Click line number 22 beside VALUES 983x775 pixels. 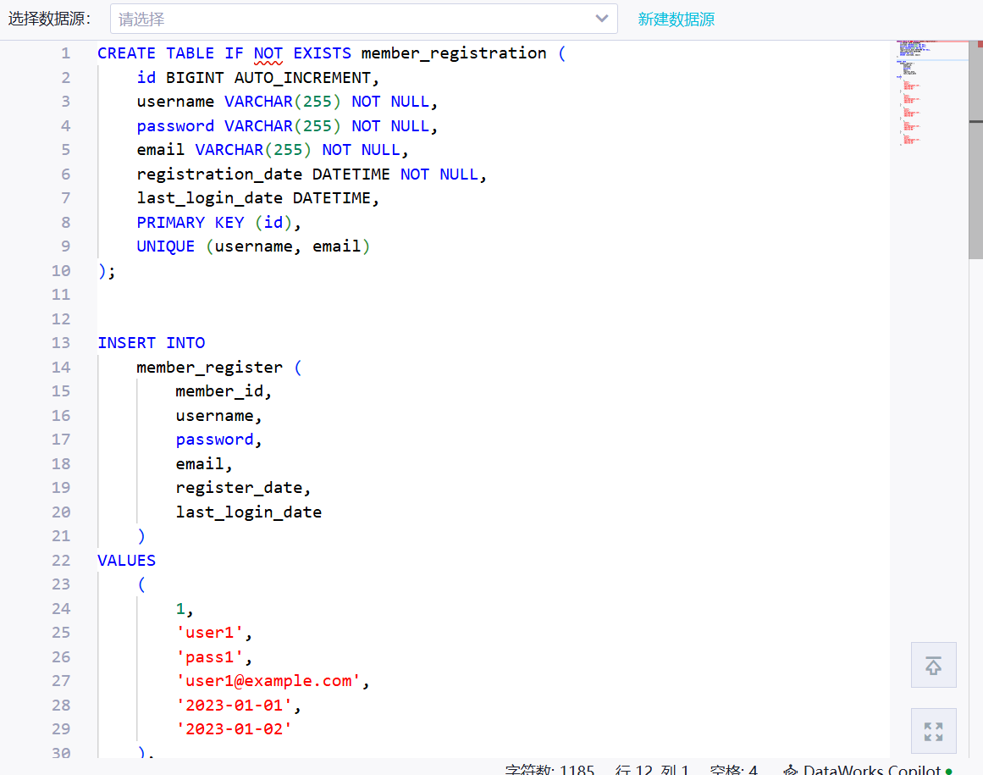[x=60, y=560]
